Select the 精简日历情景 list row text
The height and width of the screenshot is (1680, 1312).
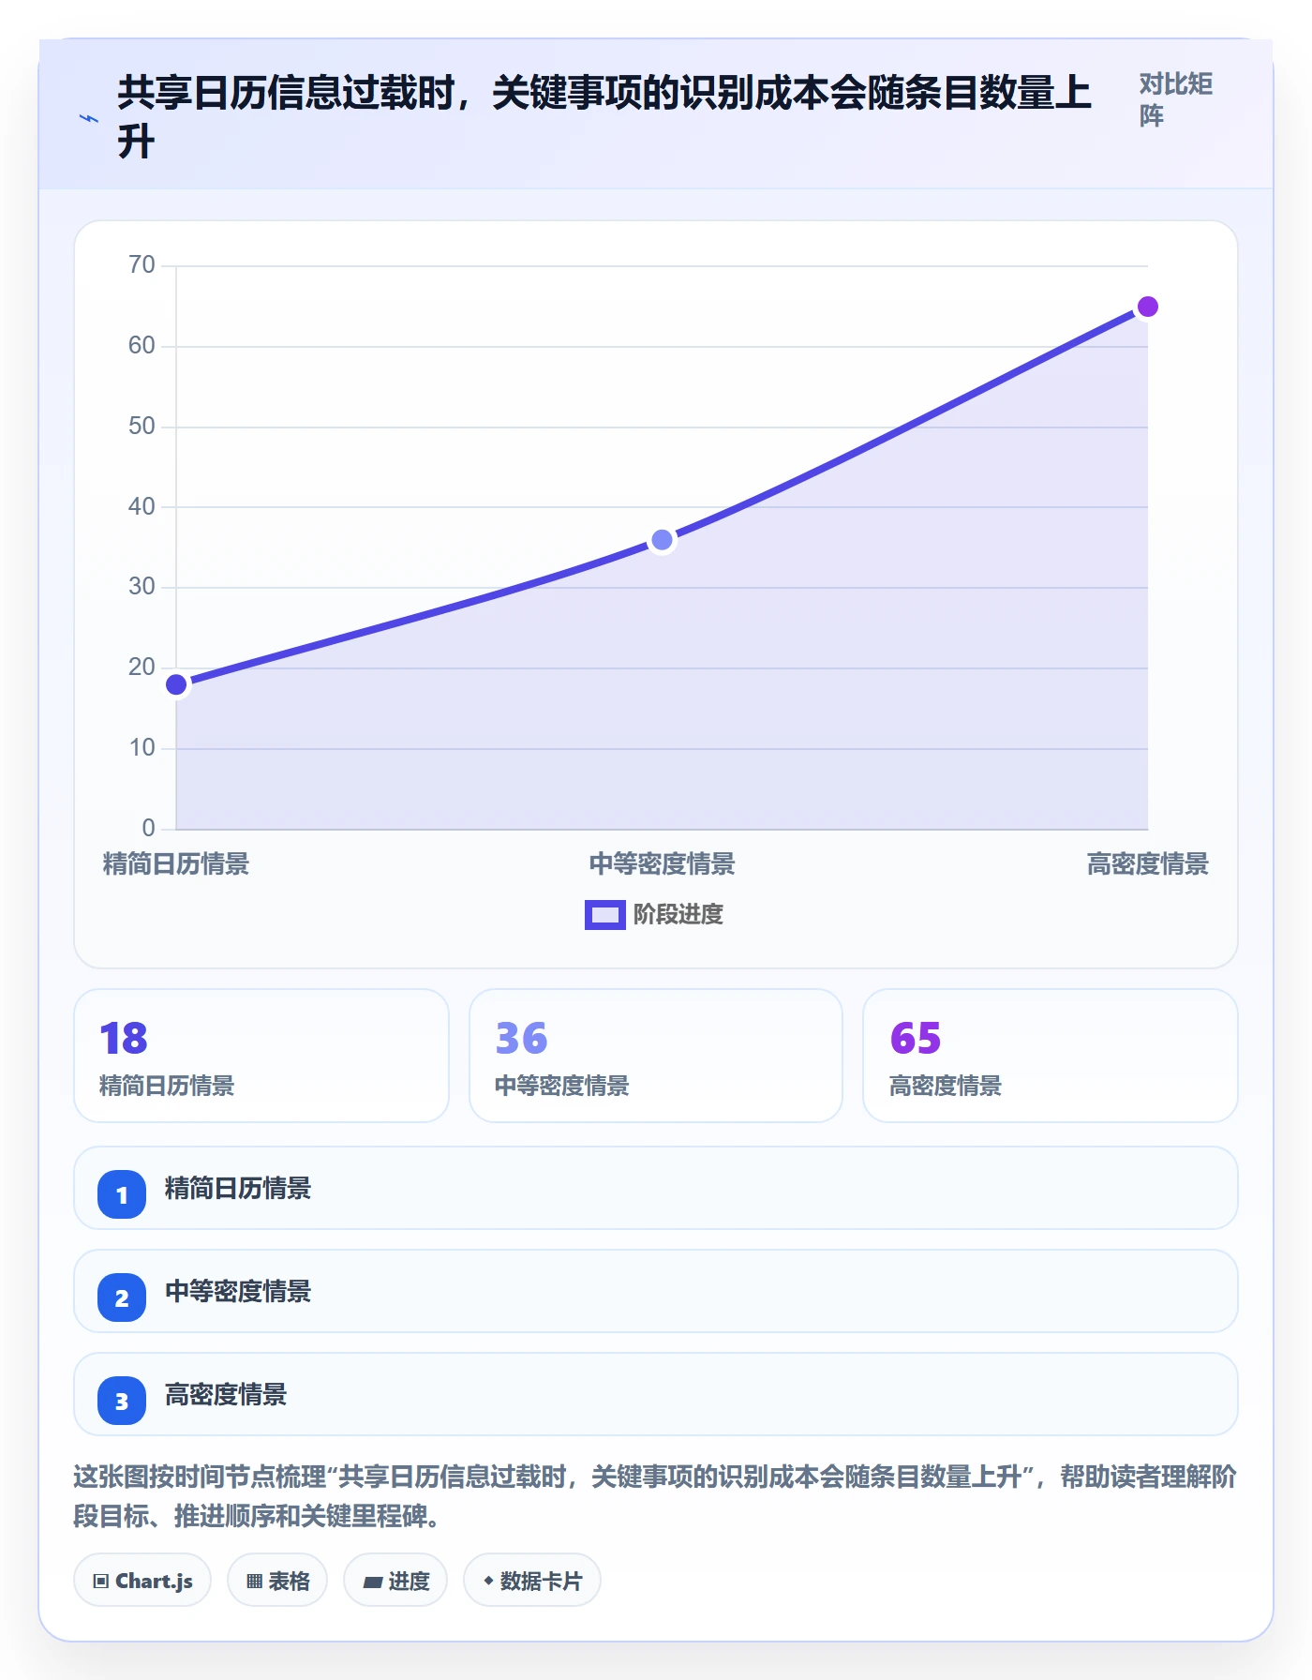pos(238,1189)
